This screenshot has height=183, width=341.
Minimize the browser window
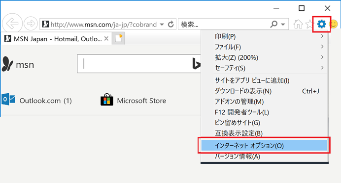pyautogui.click(x=276, y=8)
